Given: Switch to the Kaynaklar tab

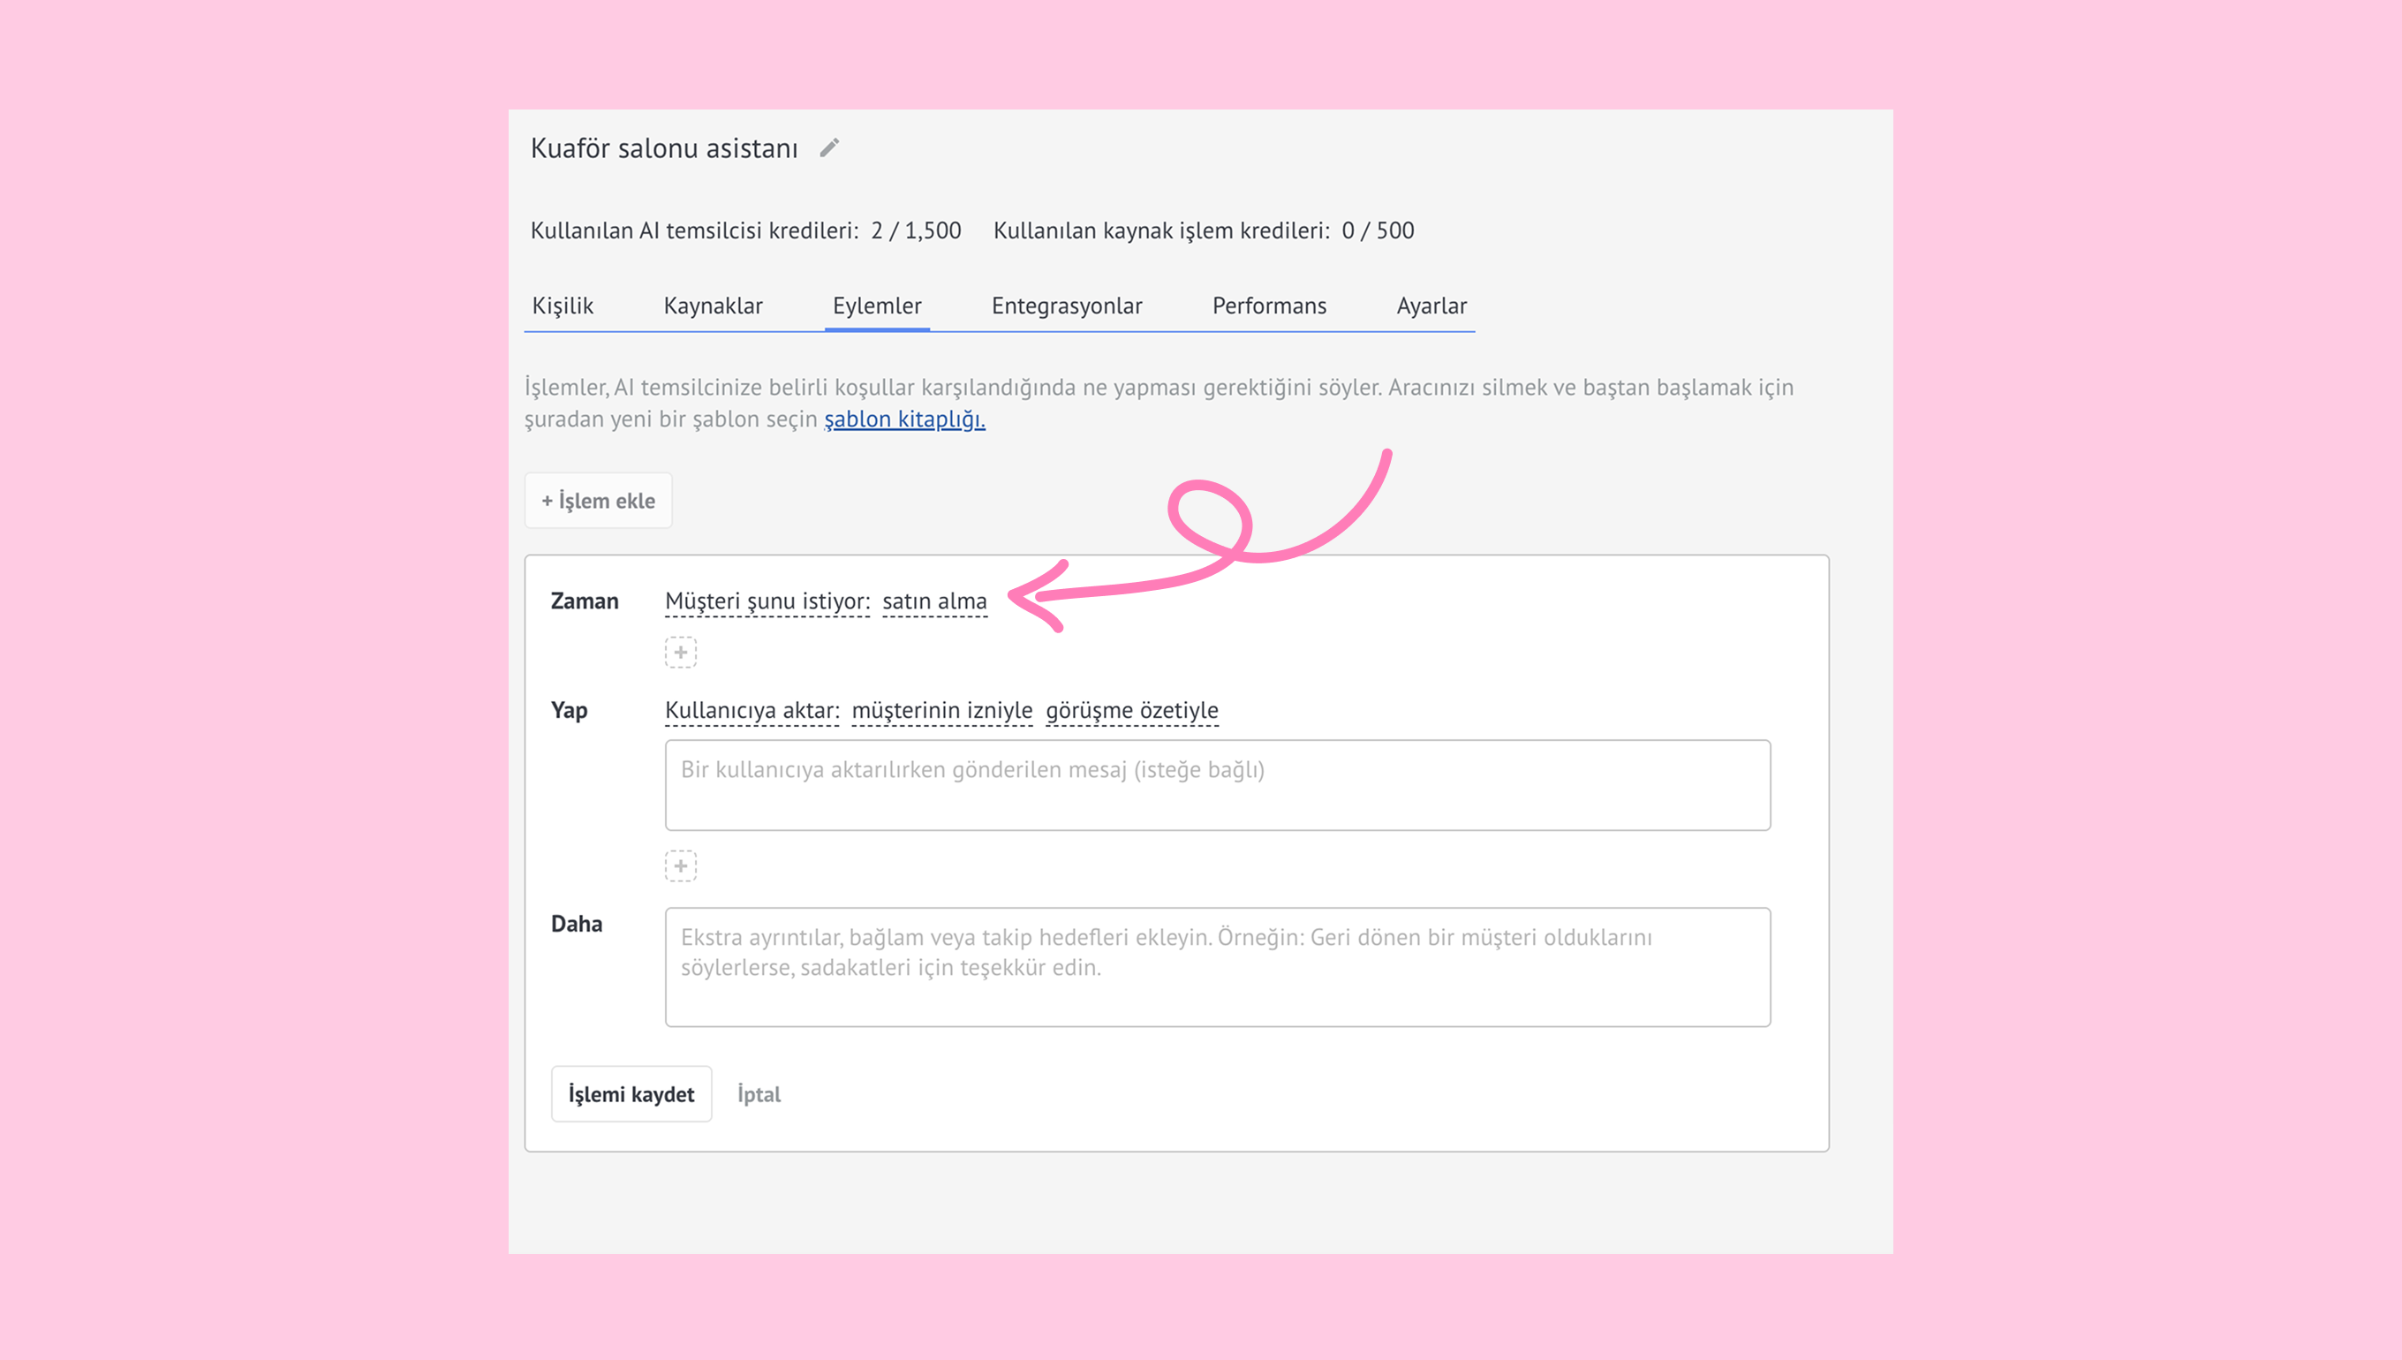Looking at the screenshot, I should [x=713, y=306].
